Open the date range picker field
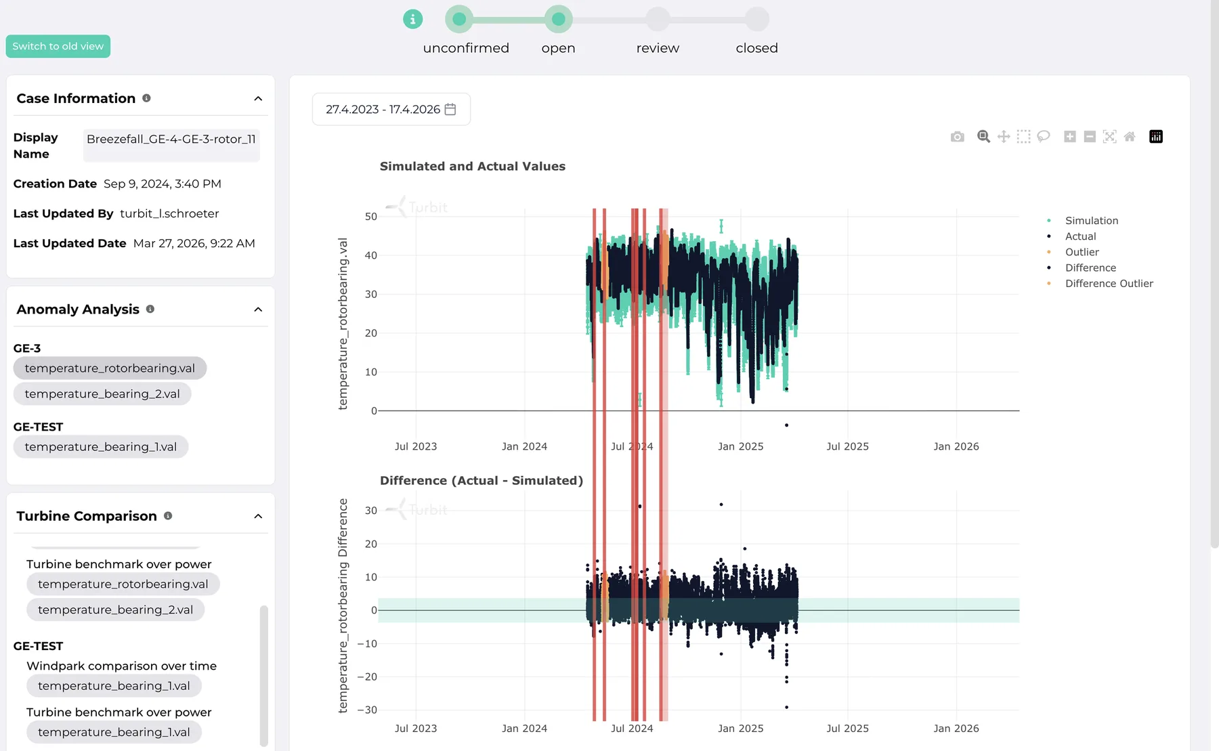The image size is (1219, 751). [x=391, y=109]
